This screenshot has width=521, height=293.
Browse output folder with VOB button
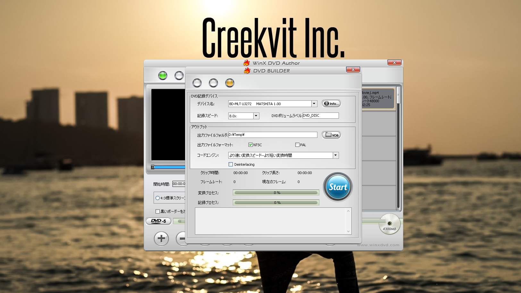331,135
